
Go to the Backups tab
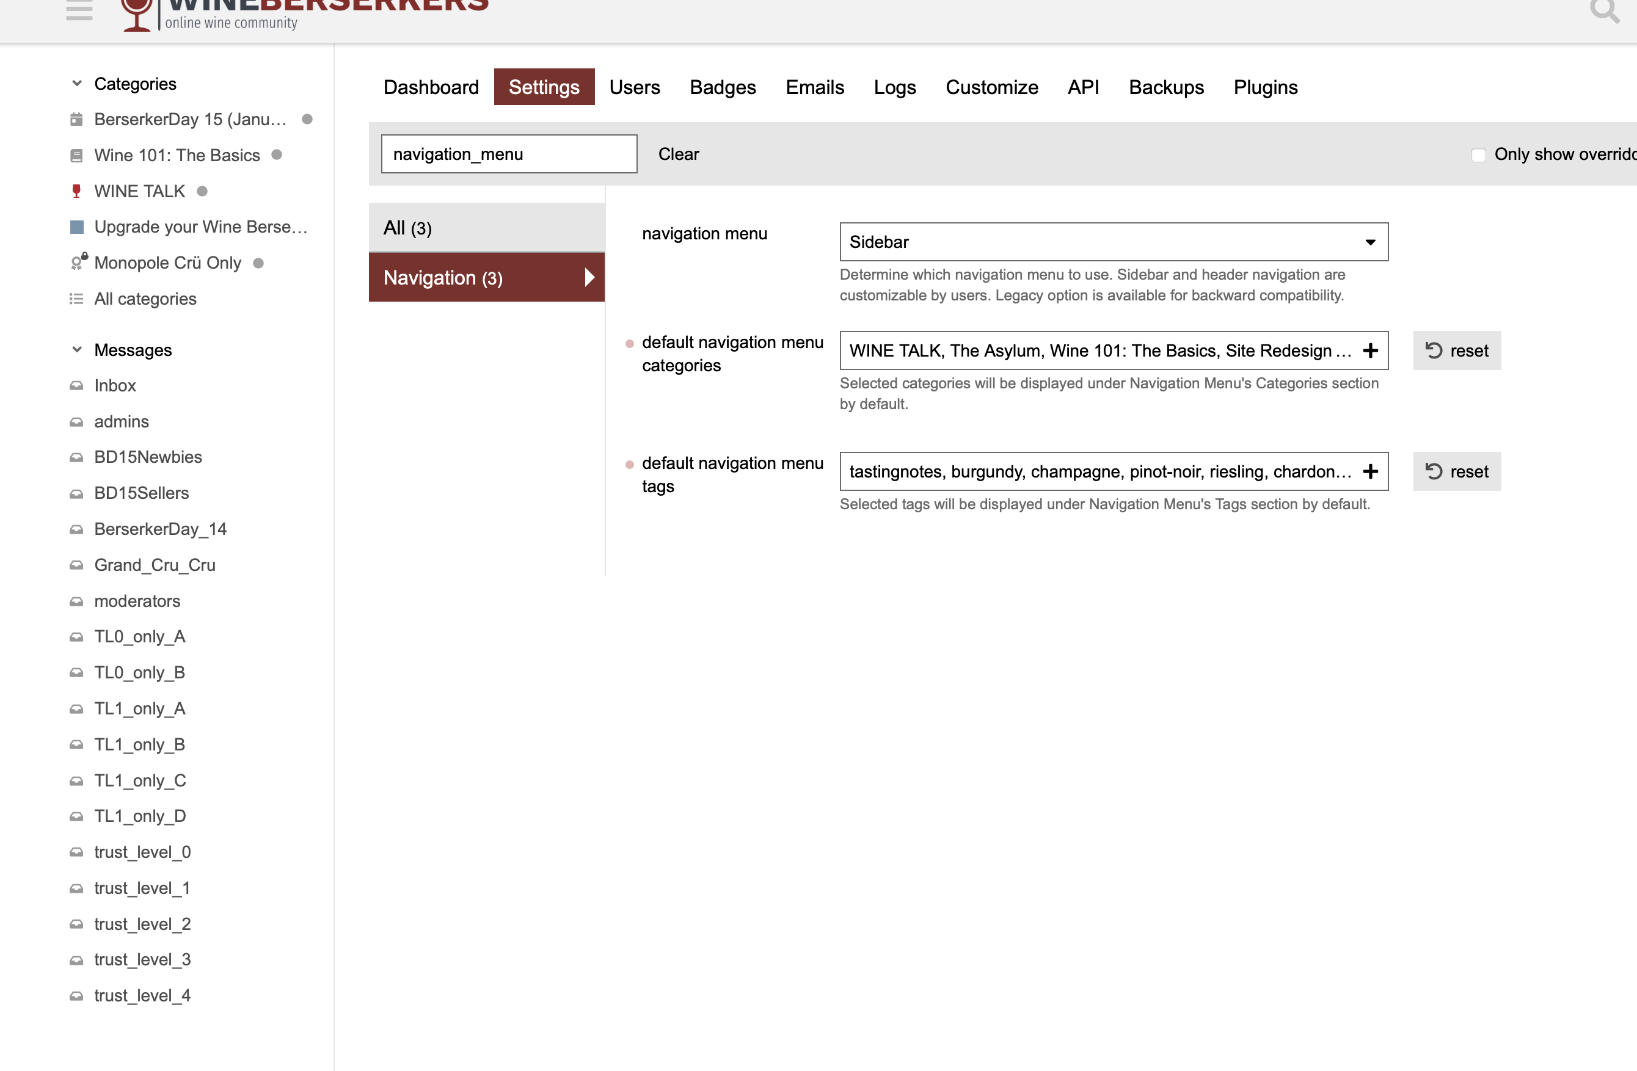click(x=1166, y=87)
